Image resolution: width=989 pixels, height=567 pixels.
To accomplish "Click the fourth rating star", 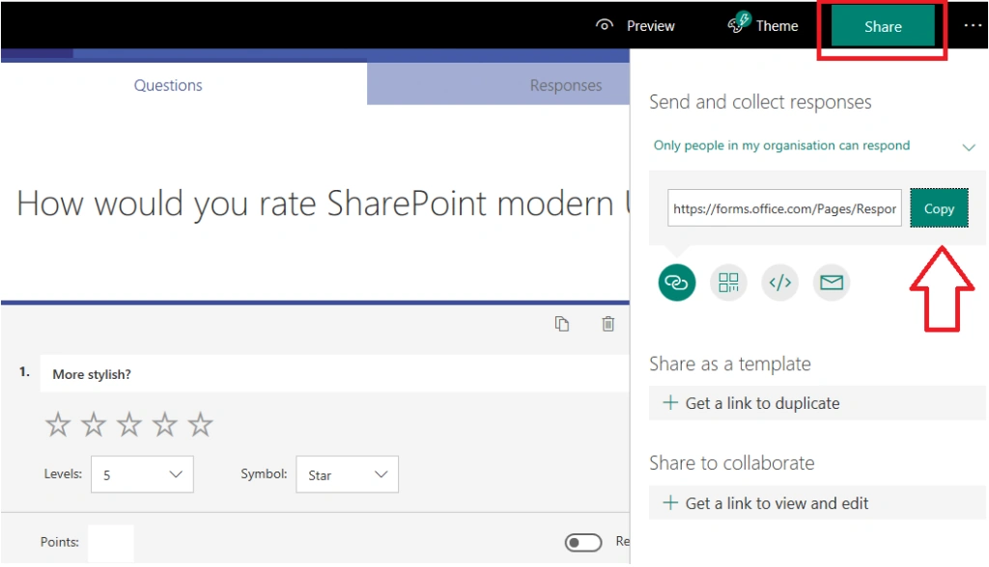I will point(164,424).
